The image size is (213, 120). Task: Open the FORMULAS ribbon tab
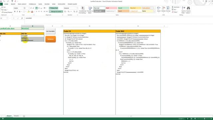(32, 4)
